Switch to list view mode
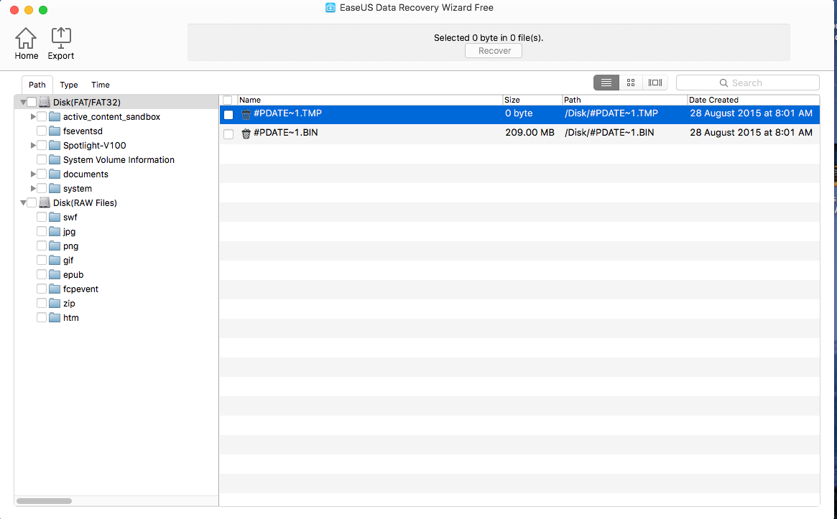Viewport: 837px width, 519px height. tap(606, 83)
